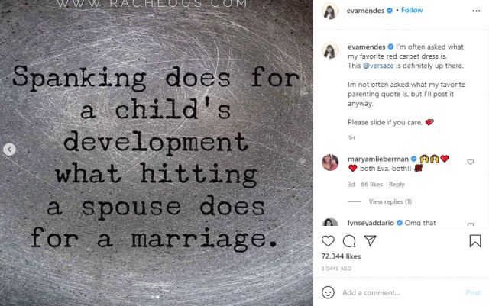Open comment bubble icon
This screenshot has height=306, width=489.
point(348,241)
